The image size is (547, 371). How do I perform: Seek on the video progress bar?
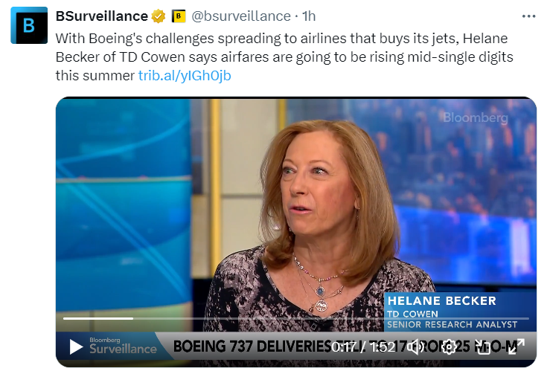click(223, 318)
